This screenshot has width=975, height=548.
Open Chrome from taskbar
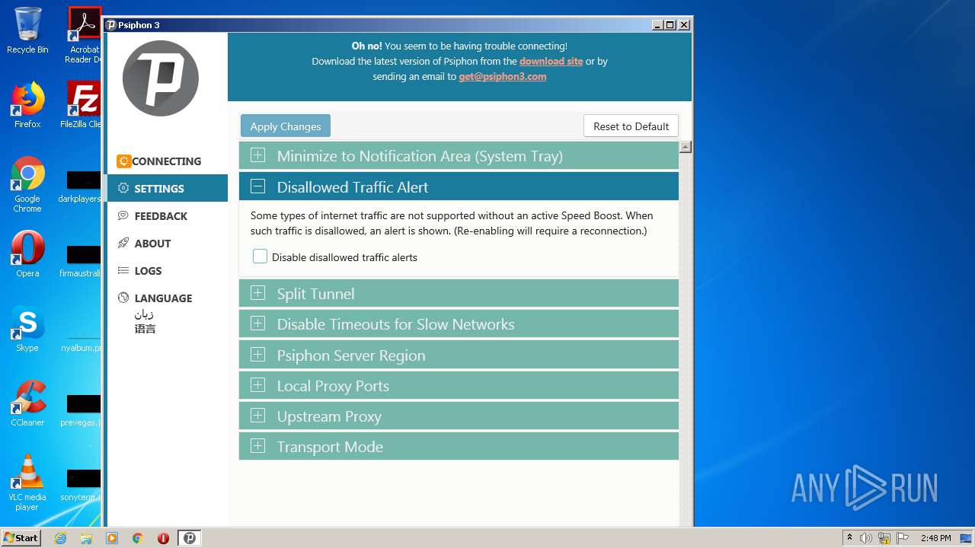click(x=138, y=538)
